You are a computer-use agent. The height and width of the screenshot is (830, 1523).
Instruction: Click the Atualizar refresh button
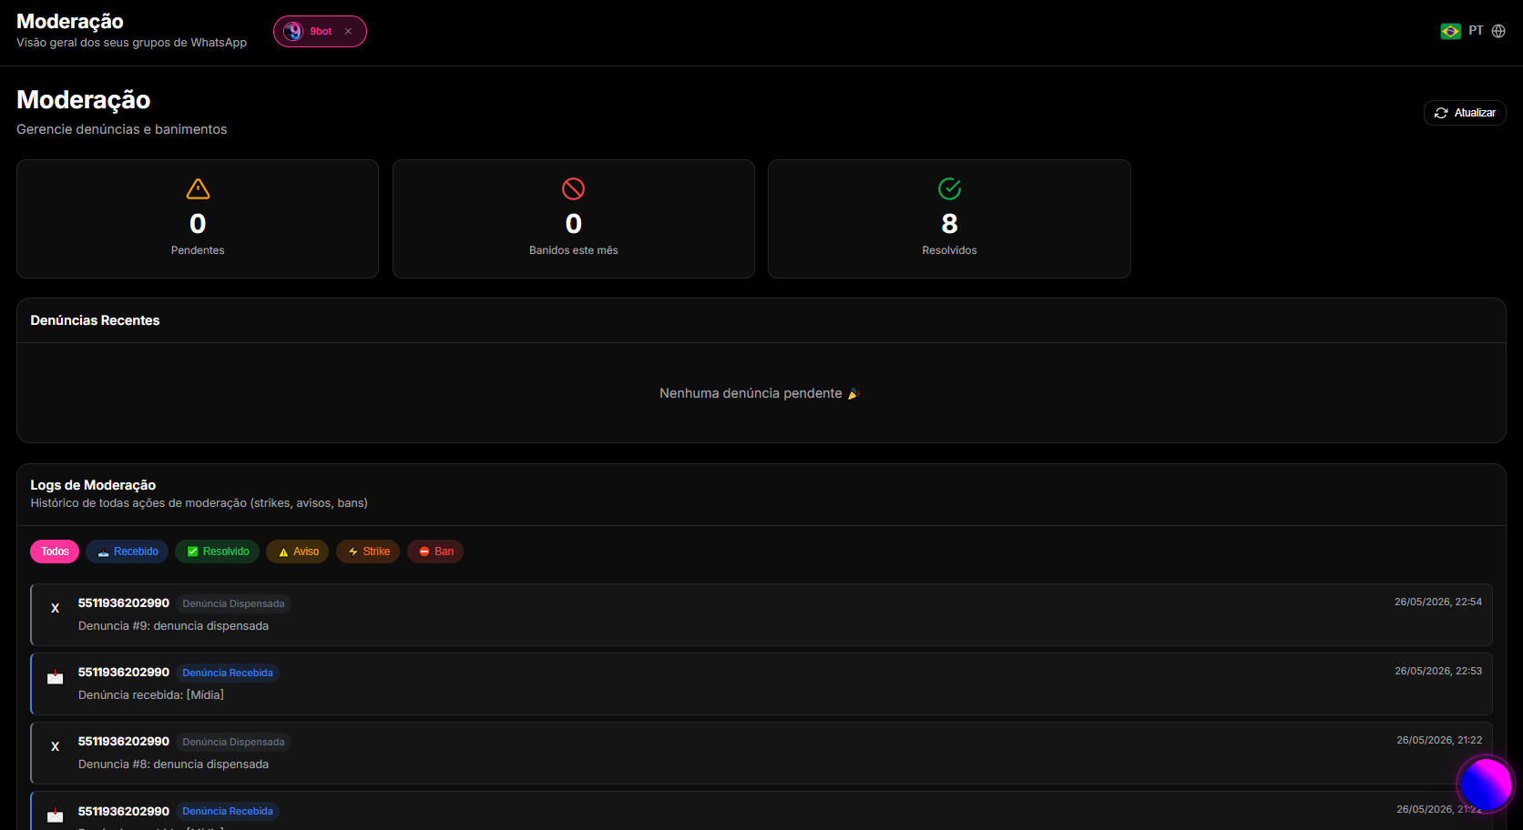tap(1465, 113)
